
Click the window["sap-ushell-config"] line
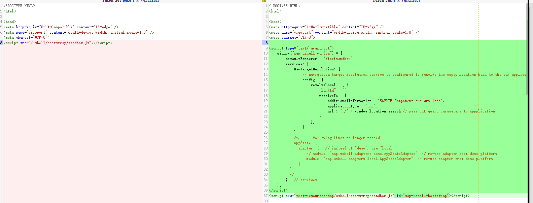pyautogui.click(x=310, y=53)
